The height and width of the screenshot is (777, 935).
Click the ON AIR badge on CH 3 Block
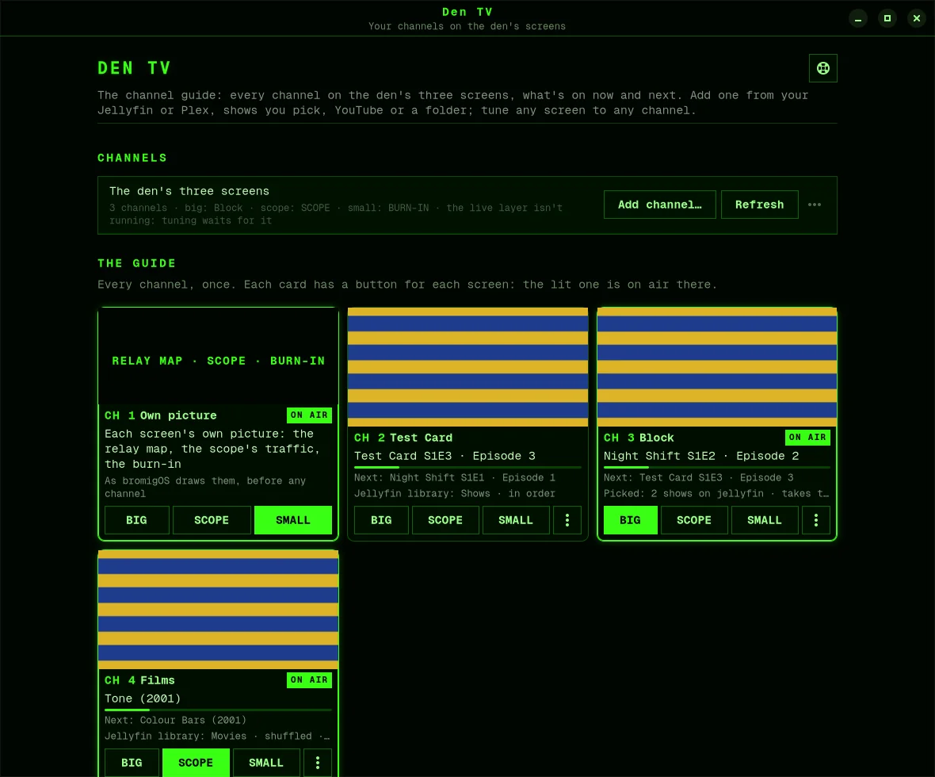807,438
